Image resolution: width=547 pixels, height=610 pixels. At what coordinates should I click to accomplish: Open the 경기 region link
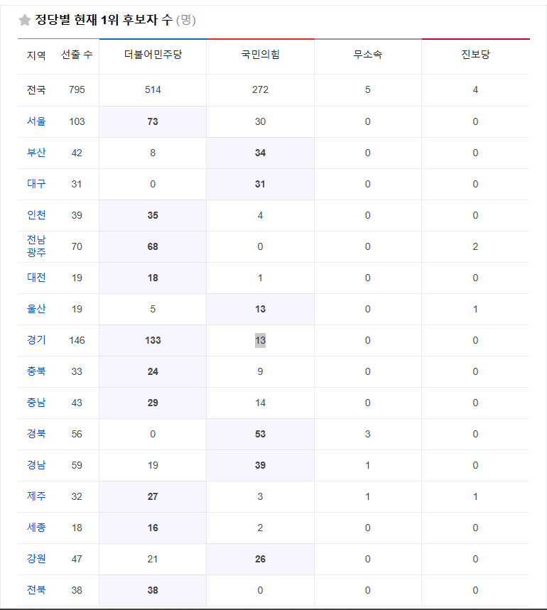(36, 340)
